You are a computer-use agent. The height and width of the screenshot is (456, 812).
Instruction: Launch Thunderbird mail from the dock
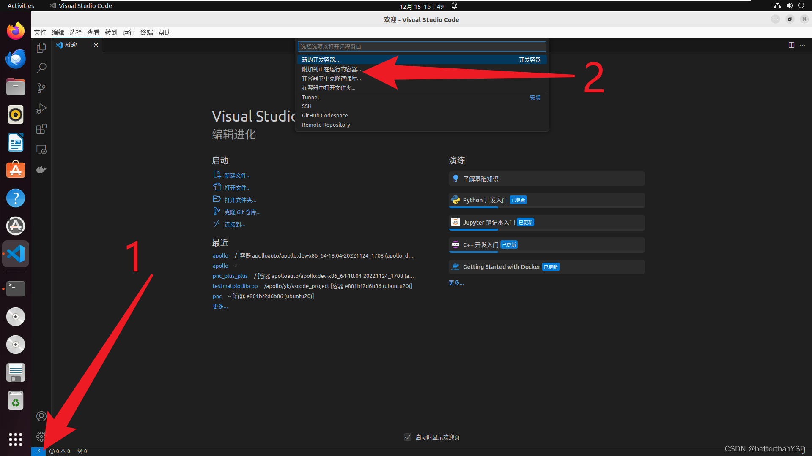[x=16, y=59]
